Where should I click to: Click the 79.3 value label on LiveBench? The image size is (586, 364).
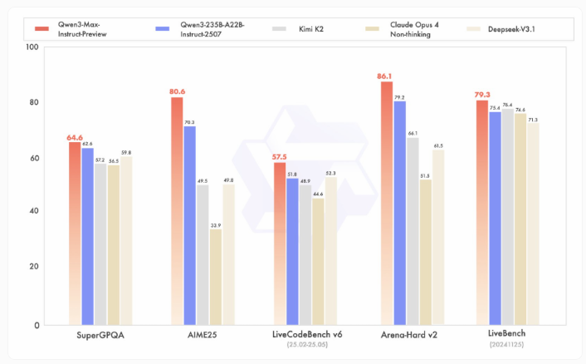coord(482,95)
